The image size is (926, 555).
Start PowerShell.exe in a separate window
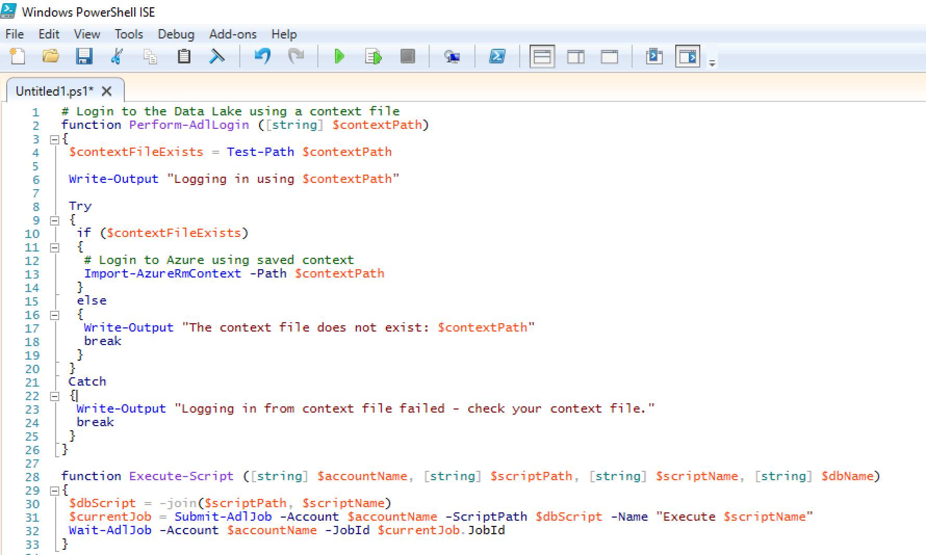coord(497,56)
